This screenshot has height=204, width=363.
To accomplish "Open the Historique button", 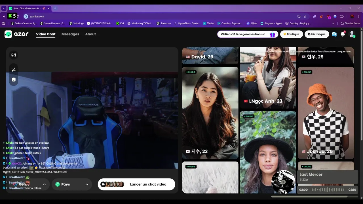I will tap(317, 34).
